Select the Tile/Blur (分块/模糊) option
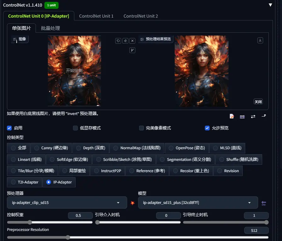The height and width of the screenshot is (241, 282). pos(32,171)
